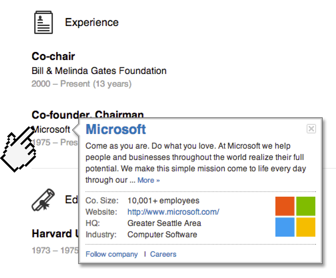Click the blue square of Microsoft logo

285,227
